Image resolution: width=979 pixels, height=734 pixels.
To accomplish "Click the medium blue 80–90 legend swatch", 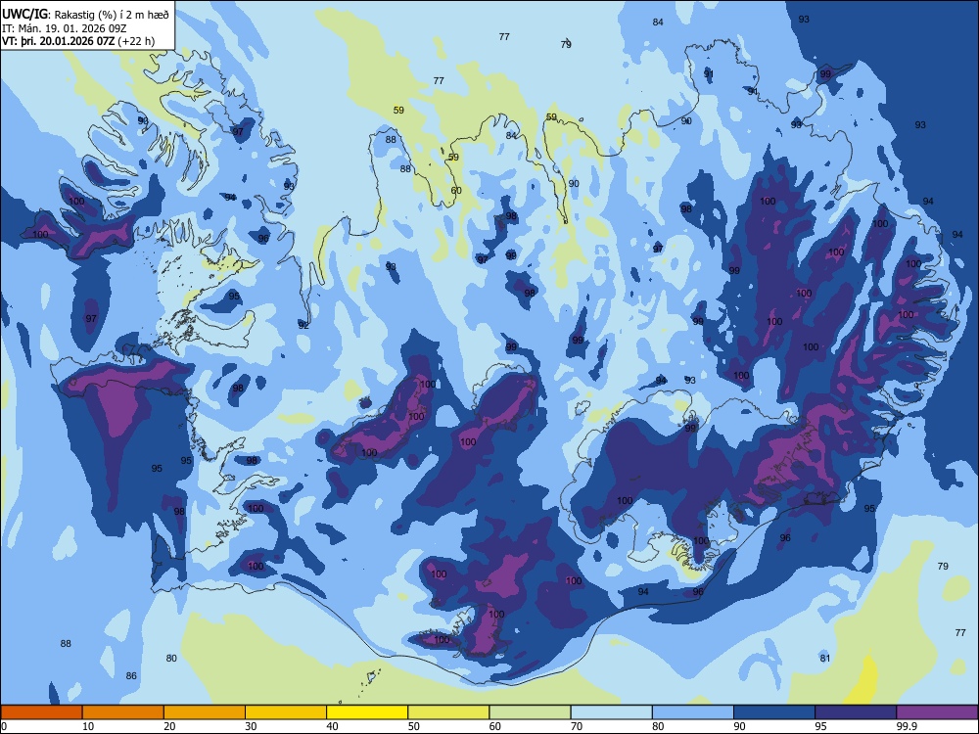I will click(x=692, y=712).
